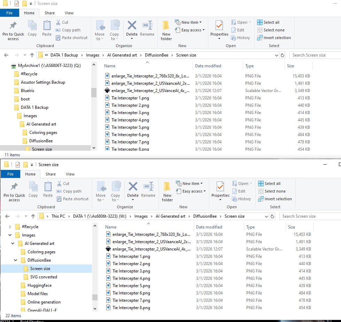Screen dimensions: 341x322
Task: Click Cut in top window clipboard group
Action: pyautogui.click(x=62, y=22)
